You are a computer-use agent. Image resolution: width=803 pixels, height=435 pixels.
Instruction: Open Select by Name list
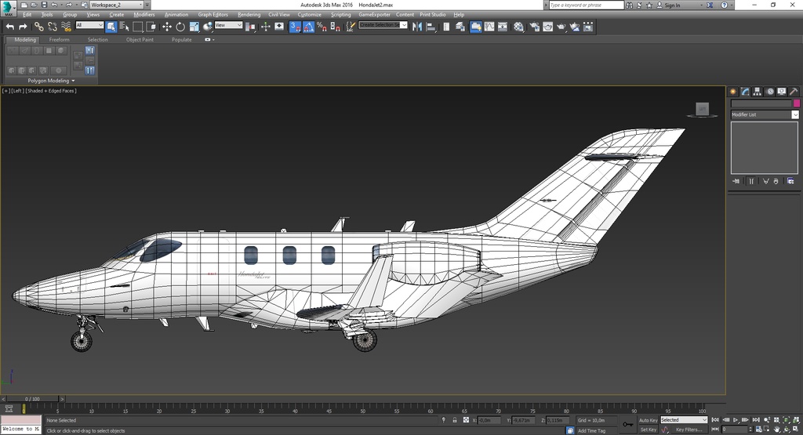pyautogui.click(x=125, y=27)
